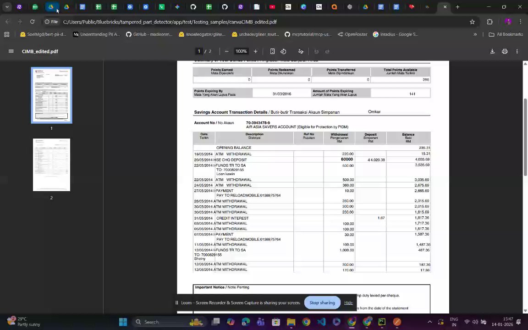This screenshot has height=330, width=528.
Task: Click the PDF vertical scrollbar thumb
Action: pyautogui.click(x=525, y=137)
